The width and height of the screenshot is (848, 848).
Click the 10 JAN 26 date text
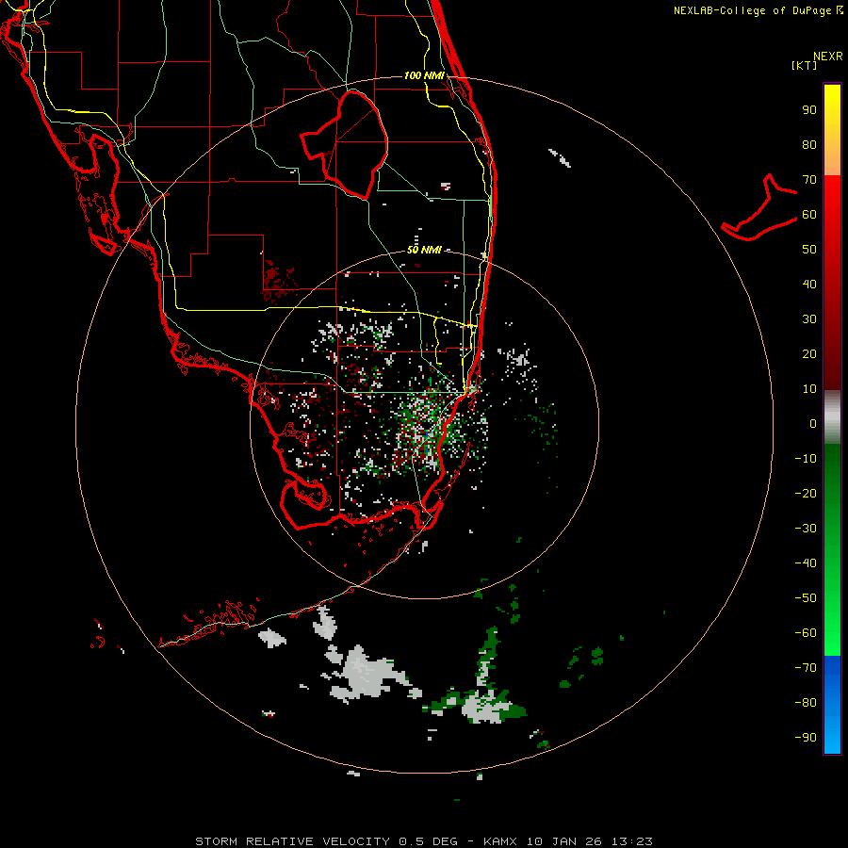pos(564,841)
